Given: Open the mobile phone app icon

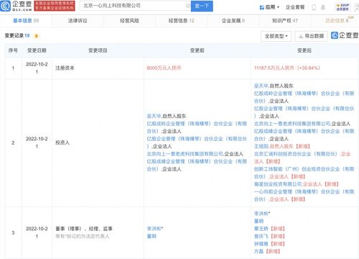Looking at the screenshot, I should [314, 7].
